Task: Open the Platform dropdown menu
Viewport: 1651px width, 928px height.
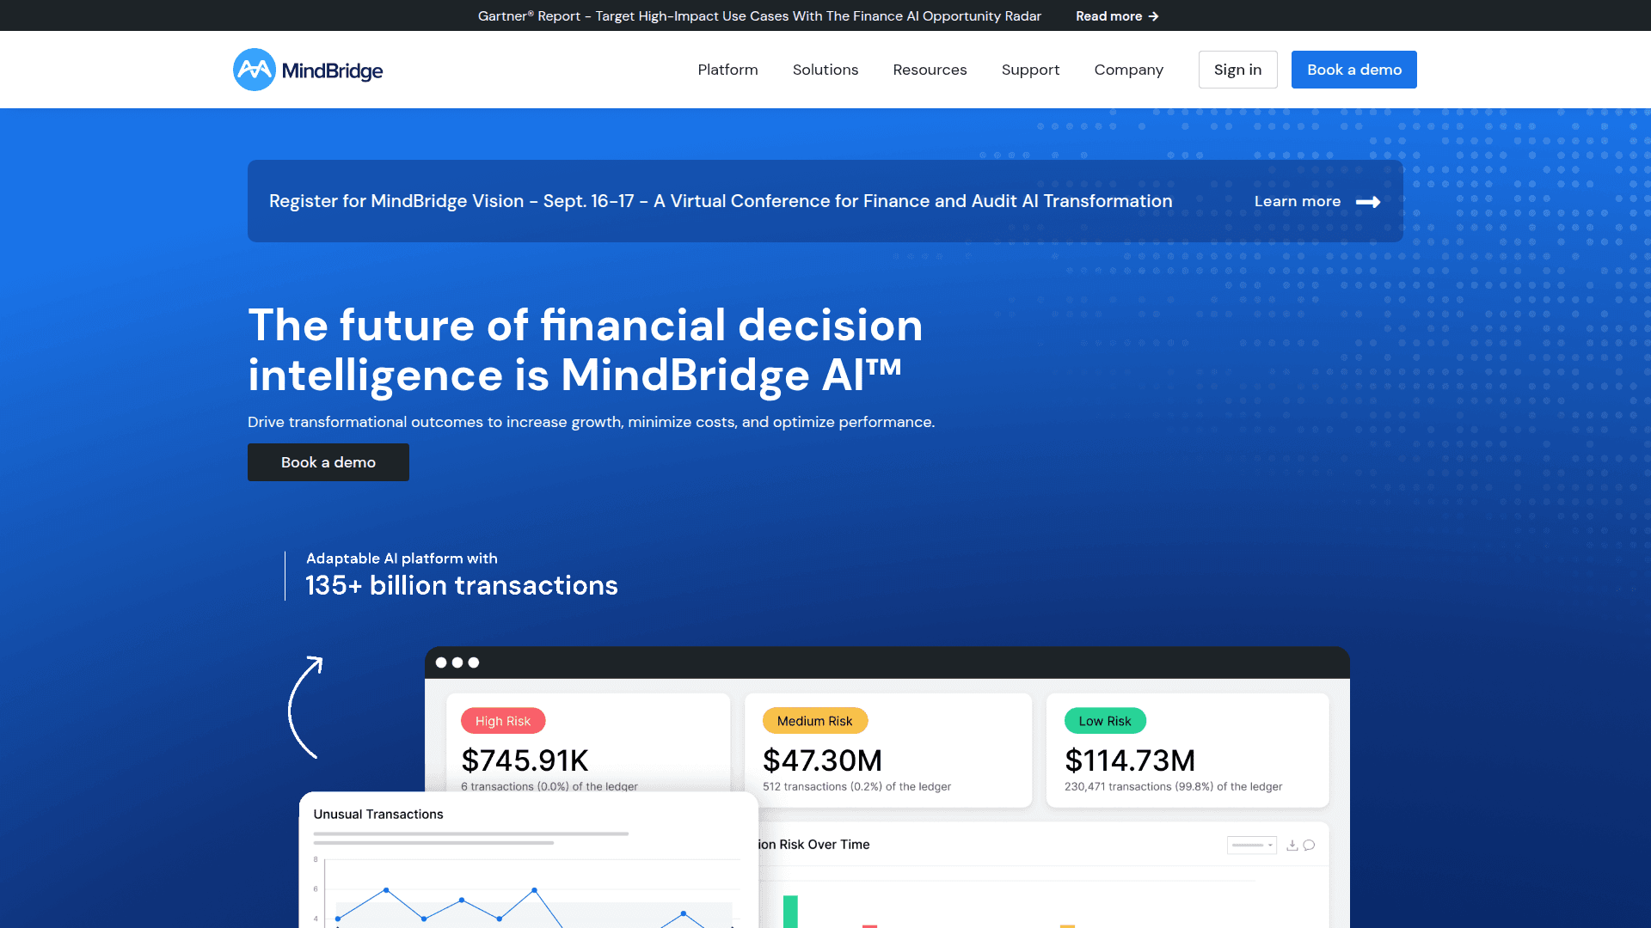Action: point(727,70)
